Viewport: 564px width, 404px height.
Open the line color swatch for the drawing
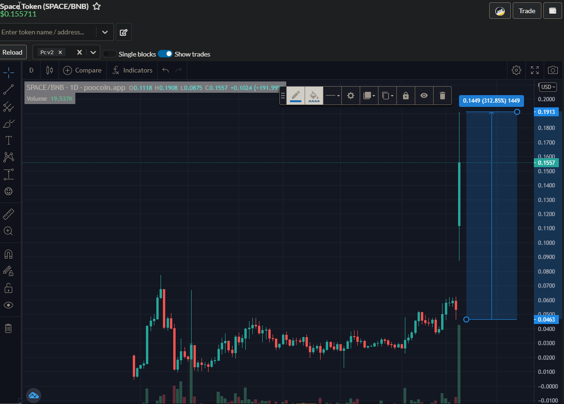pos(295,96)
